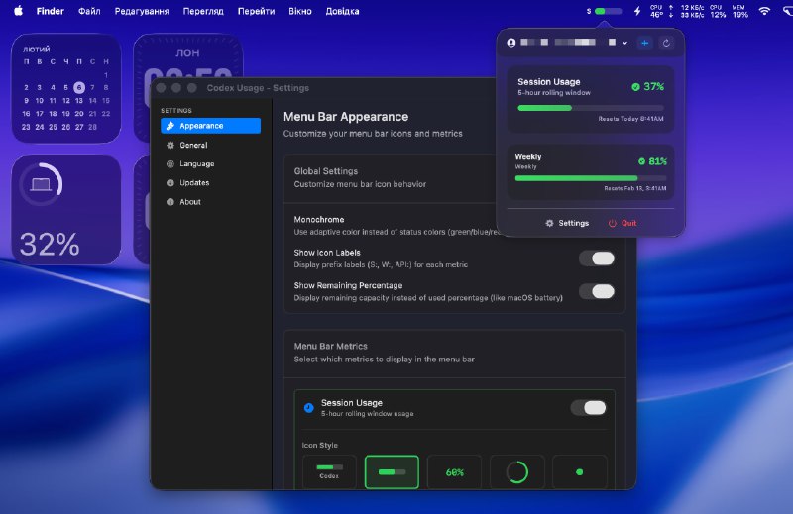This screenshot has height=514, width=793.
Task: Switch to the Language settings section
Action: [196, 163]
